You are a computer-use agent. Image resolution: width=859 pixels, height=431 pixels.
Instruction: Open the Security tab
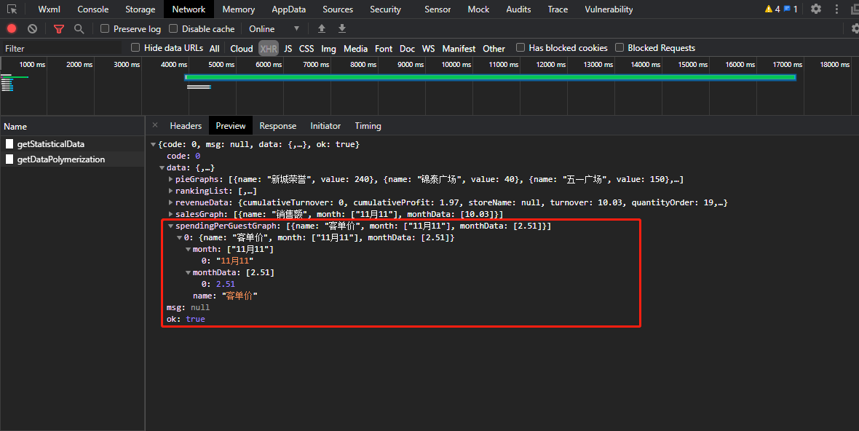click(x=386, y=9)
